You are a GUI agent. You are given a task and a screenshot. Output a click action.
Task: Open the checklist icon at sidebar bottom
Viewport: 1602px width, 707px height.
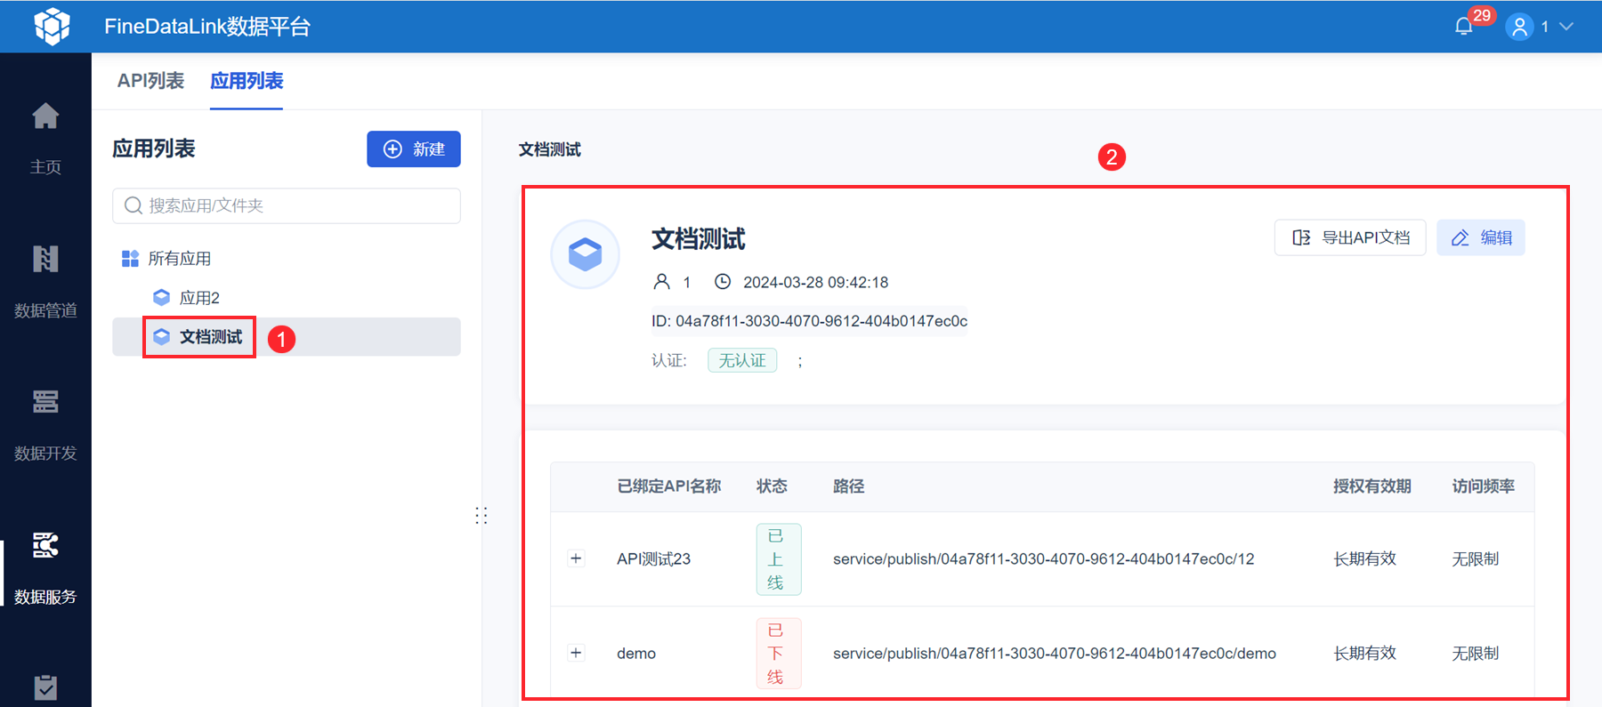coord(45,687)
